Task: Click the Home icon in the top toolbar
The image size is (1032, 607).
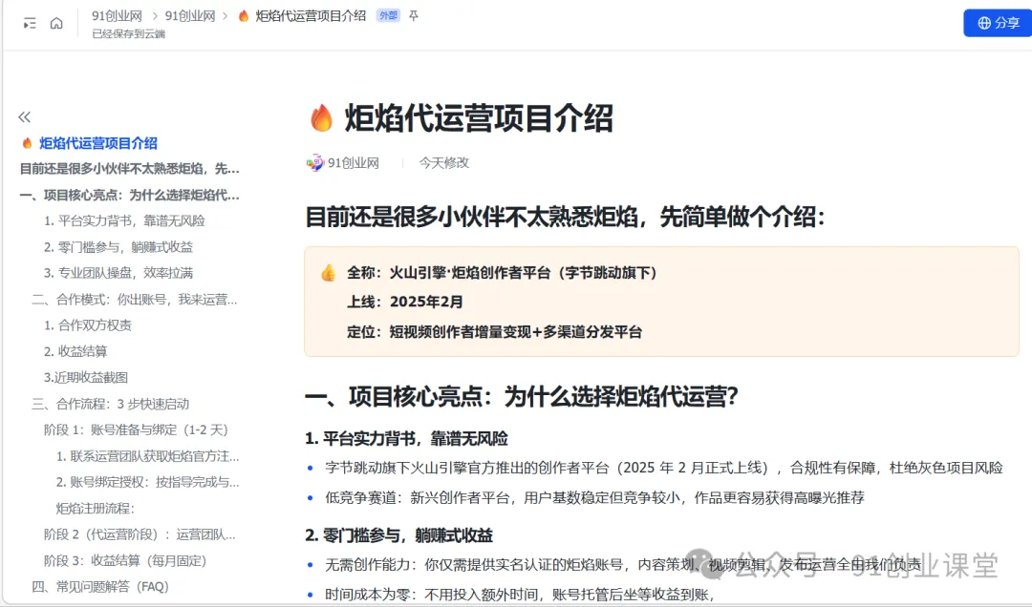Action: [56, 23]
